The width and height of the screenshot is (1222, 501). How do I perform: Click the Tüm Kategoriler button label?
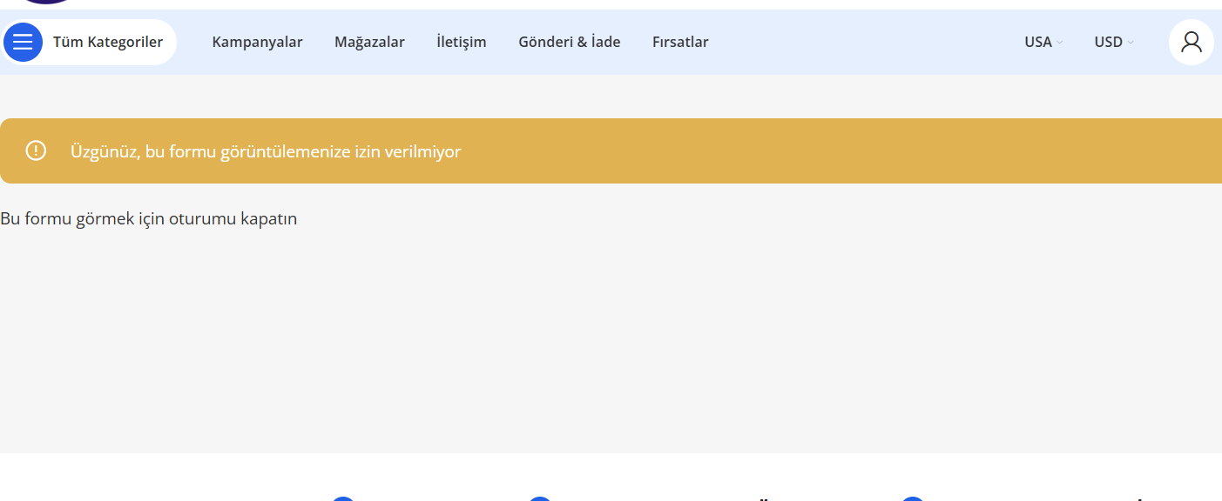click(108, 42)
